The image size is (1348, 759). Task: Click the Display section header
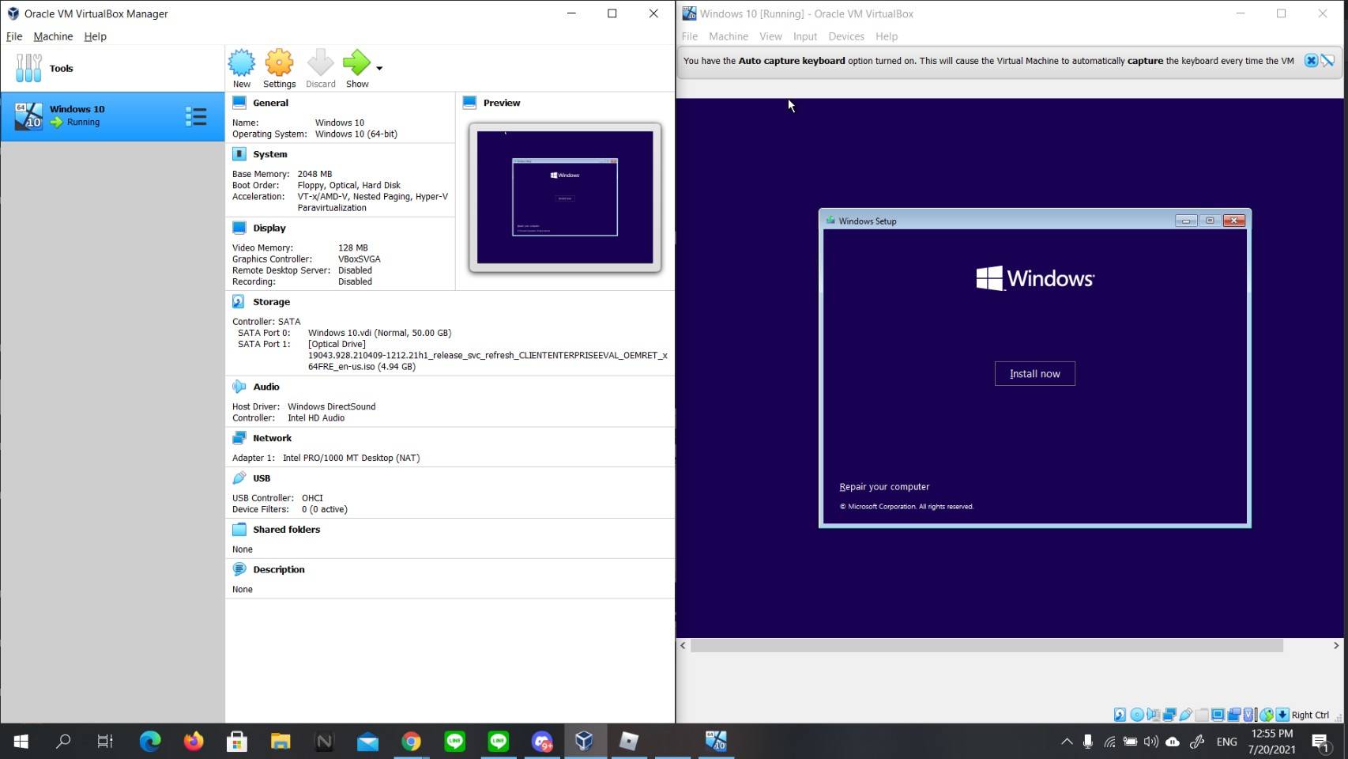[269, 228]
